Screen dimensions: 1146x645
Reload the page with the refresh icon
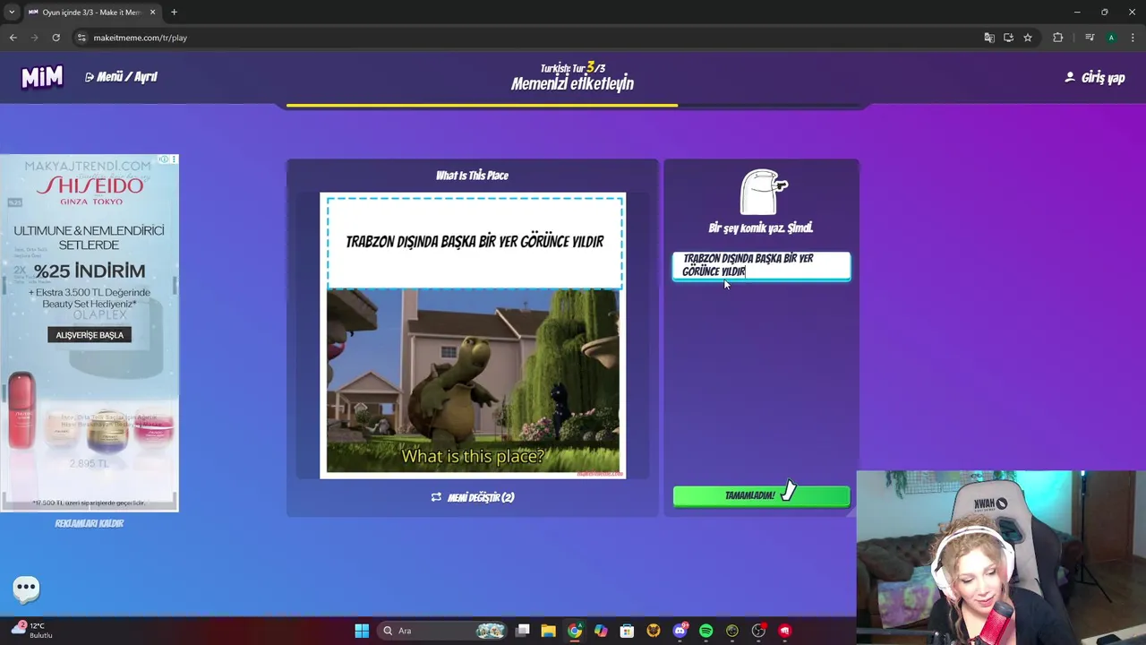(x=56, y=38)
